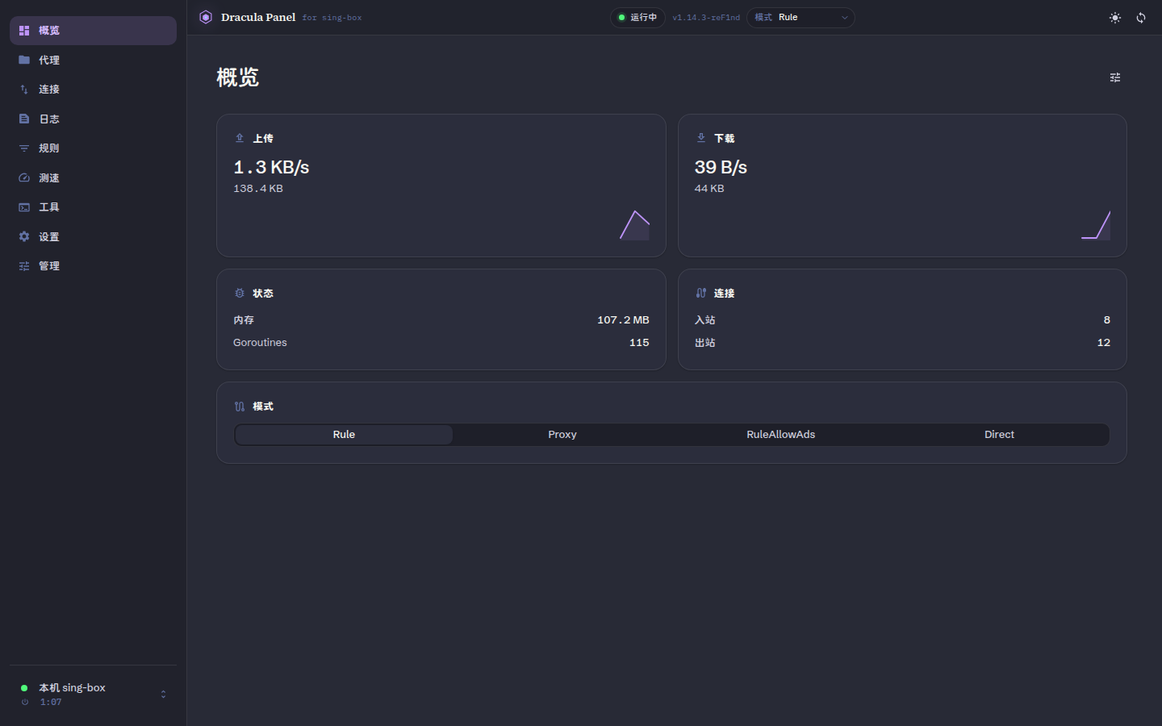Viewport: 1162px width, 726px height.
Task: Click the Goroutines count 115
Action: click(639, 343)
